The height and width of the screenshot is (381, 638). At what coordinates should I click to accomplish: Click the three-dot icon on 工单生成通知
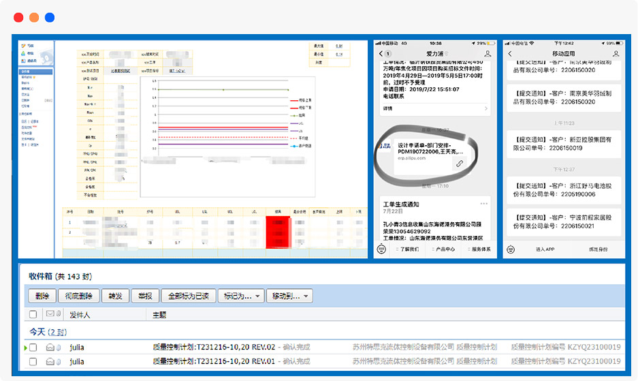[484, 204]
